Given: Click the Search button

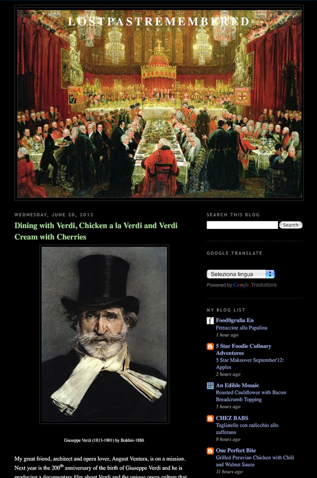Looking at the screenshot, I should click(x=291, y=225).
